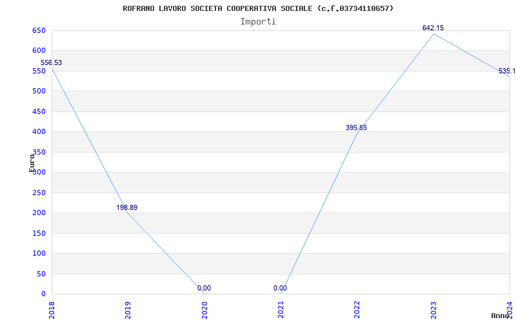516x322 pixels.
Task: Click the 550 y-axis tick label
Action: (39, 71)
